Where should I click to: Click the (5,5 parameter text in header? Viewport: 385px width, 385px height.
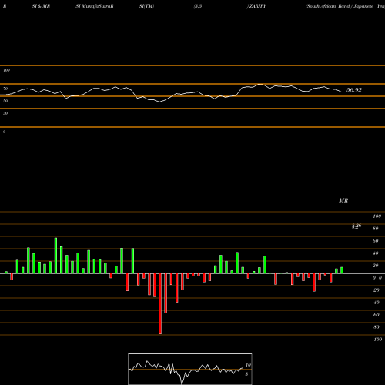[x=198, y=6]
